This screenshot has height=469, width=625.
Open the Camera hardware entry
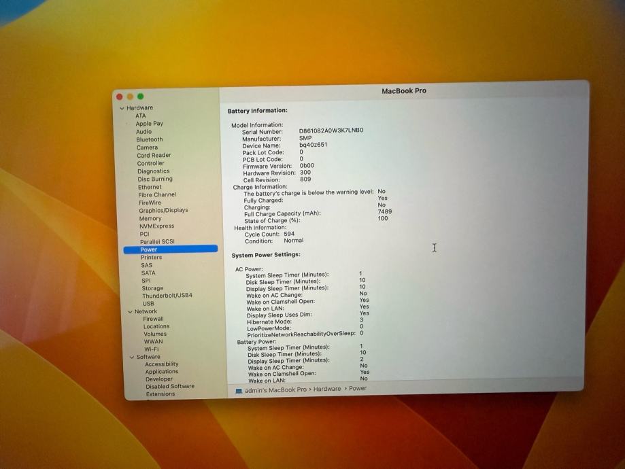click(147, 147)
